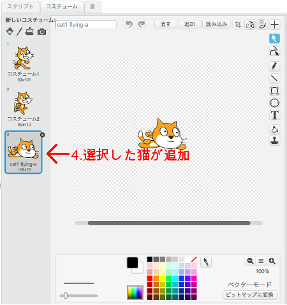Select cat1 flying-a costume thumbnail
The width and height of the screenshot is (287, 305).
tap(24, 152)
